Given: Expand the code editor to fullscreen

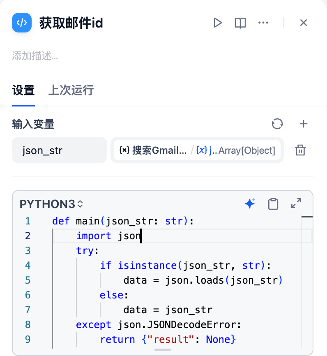Looking at the screenshot, I should (x=296, y=203).
